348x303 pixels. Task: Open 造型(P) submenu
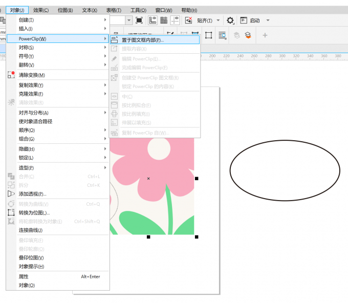[58, 168]
